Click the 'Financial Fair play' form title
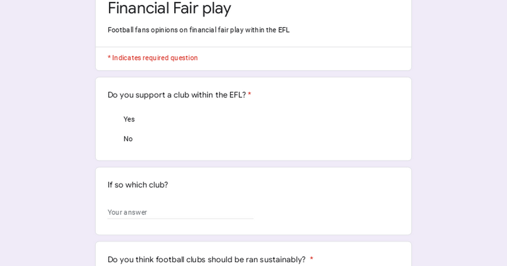507x266 pixels. [x=169, y=8]
